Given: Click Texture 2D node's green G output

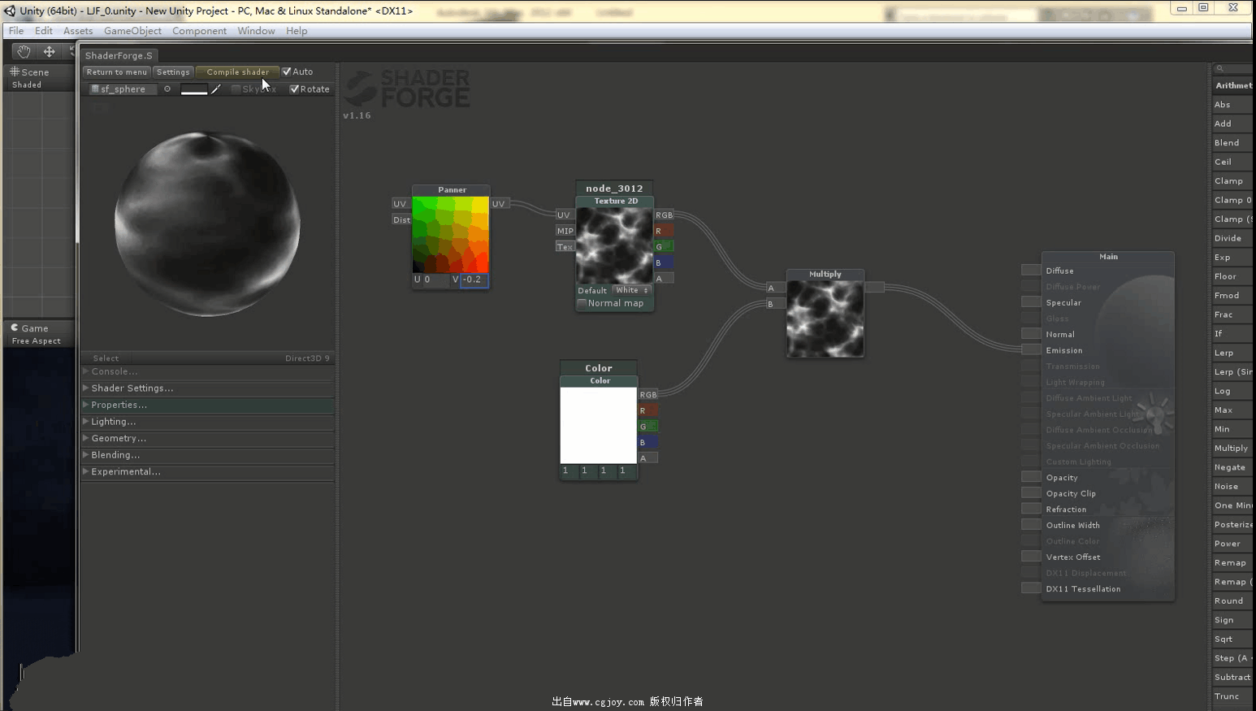Looking at the screenshot, I should click(664, 247).
